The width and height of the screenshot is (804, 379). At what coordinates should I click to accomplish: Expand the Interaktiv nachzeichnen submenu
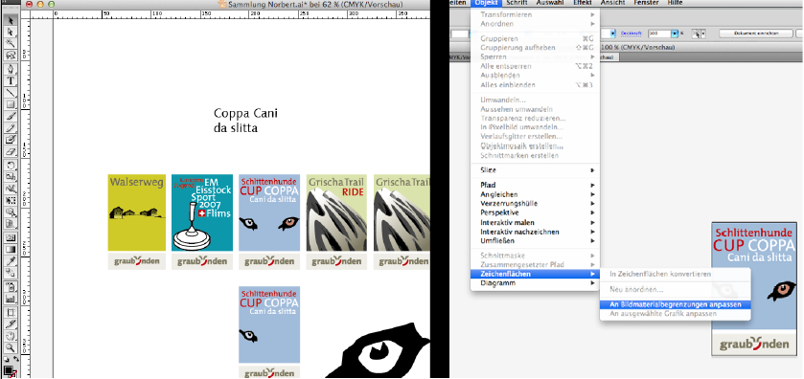click(x=535, y=232)
